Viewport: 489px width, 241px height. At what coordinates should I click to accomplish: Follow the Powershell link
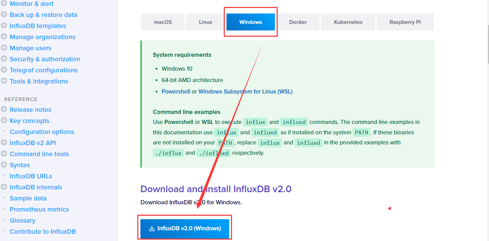click(176, 92)
